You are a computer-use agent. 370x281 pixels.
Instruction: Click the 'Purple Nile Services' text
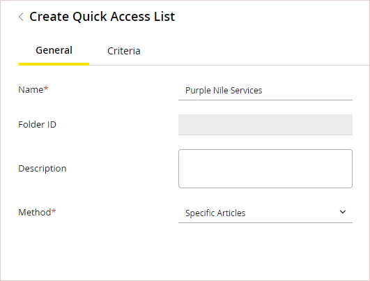[x=224, y=91]
